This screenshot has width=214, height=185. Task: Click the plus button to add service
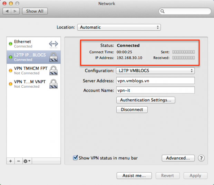(x=10, y=161)
